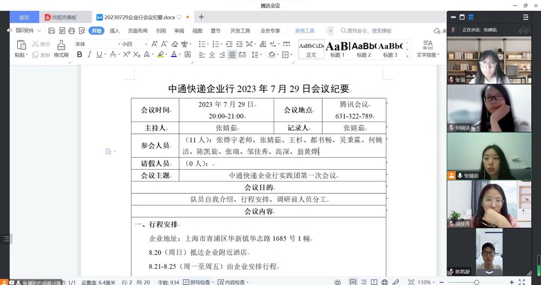
Task: Open the 页面布局 ribbon tab
Action: (138, 31)
